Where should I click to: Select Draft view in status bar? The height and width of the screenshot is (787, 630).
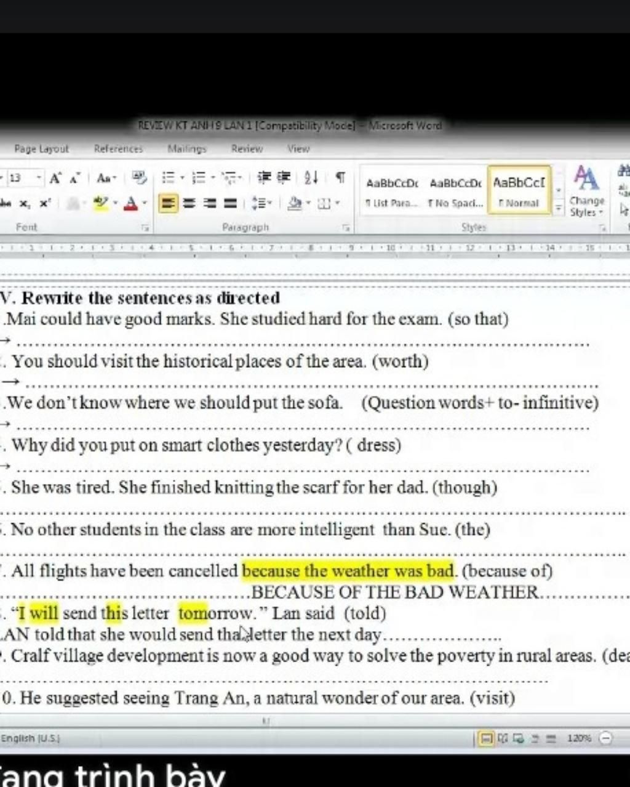(551, 738)
